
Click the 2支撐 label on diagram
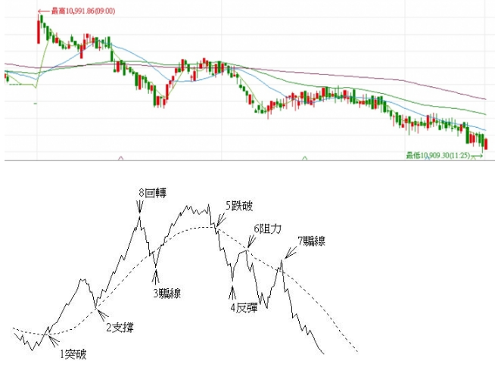point(120,328)
